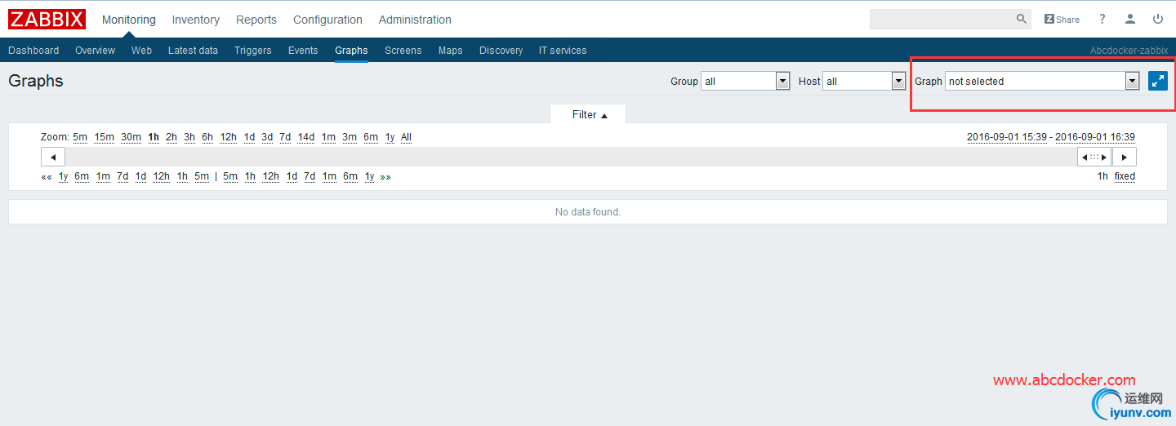Set zoom to All
Viewport: 1176px width, 426px height.
click(x=407, y=137)
